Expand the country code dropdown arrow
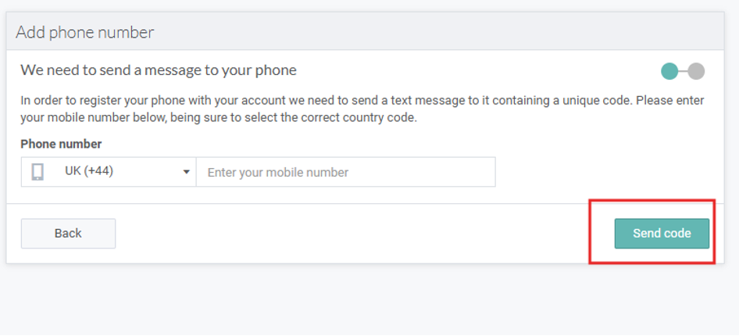739x336 pixels. pos(186,173)
